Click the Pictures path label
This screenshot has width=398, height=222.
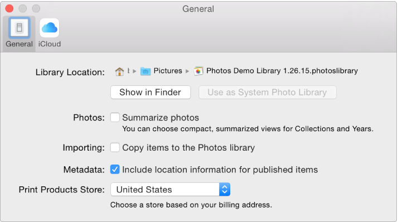(168, 71)
